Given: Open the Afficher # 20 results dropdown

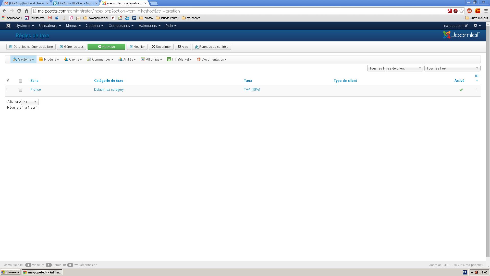Looking at the screenshot, I should [30, 102].
